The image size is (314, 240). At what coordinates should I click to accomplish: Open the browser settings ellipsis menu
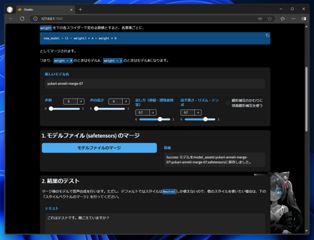coord(294,19)
